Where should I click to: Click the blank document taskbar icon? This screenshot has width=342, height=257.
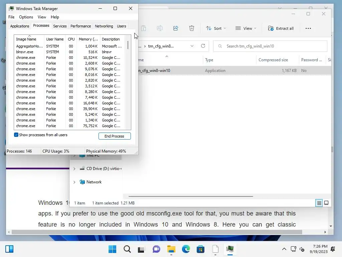[215, 249]
